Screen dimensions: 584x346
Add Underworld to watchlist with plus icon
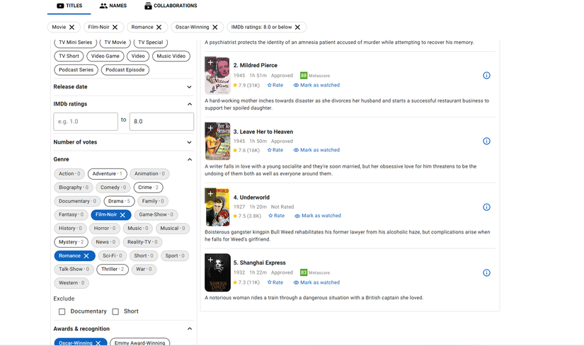pos(210,194)
